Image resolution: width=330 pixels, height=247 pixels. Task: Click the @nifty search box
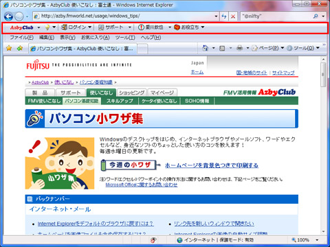(x=276, y=16)
